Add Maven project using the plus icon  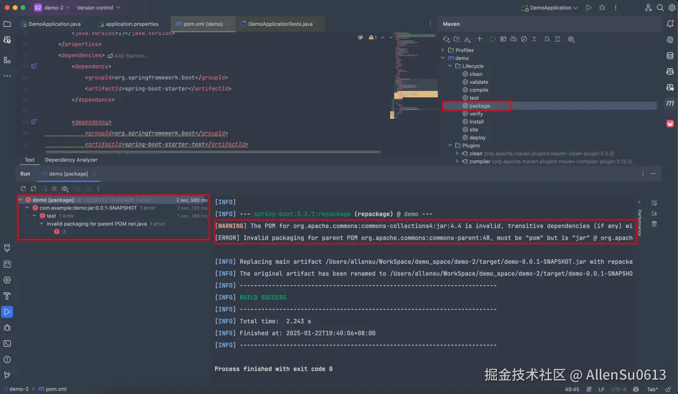click(479, 39)
